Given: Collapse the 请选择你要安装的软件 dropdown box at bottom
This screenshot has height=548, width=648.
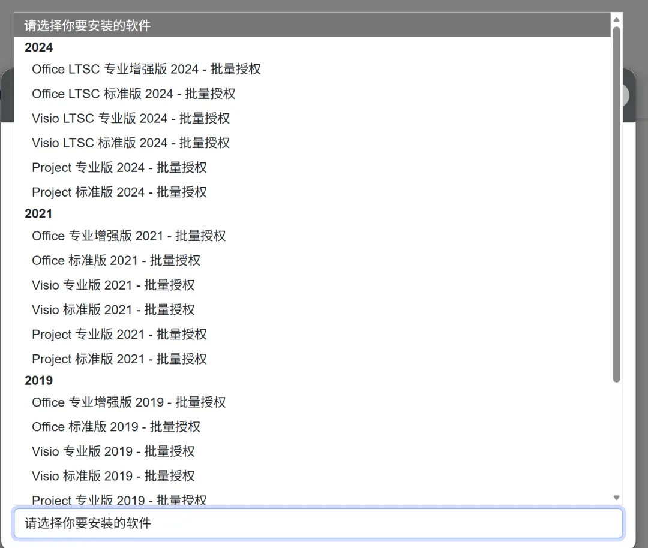Looking at the screenshot, I should point(318,523).
